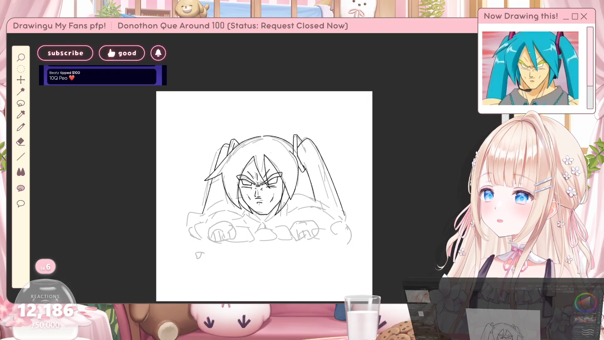Image resolution: width=604 pixels, height=340 pixels.
Task: Select the straight line tool
Action: [x=21, y=156]
